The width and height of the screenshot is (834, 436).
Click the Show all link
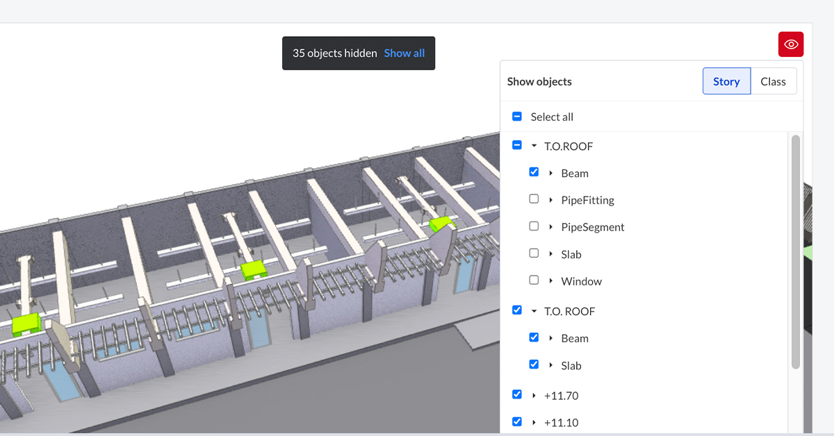pyautogui.click(x=404, y=53)
